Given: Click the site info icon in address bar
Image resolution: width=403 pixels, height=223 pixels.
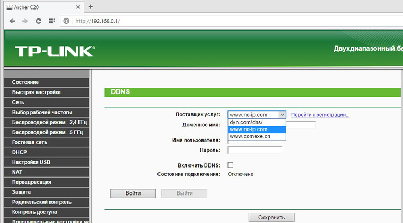Looking at the screenshot, I should (66, 21).
